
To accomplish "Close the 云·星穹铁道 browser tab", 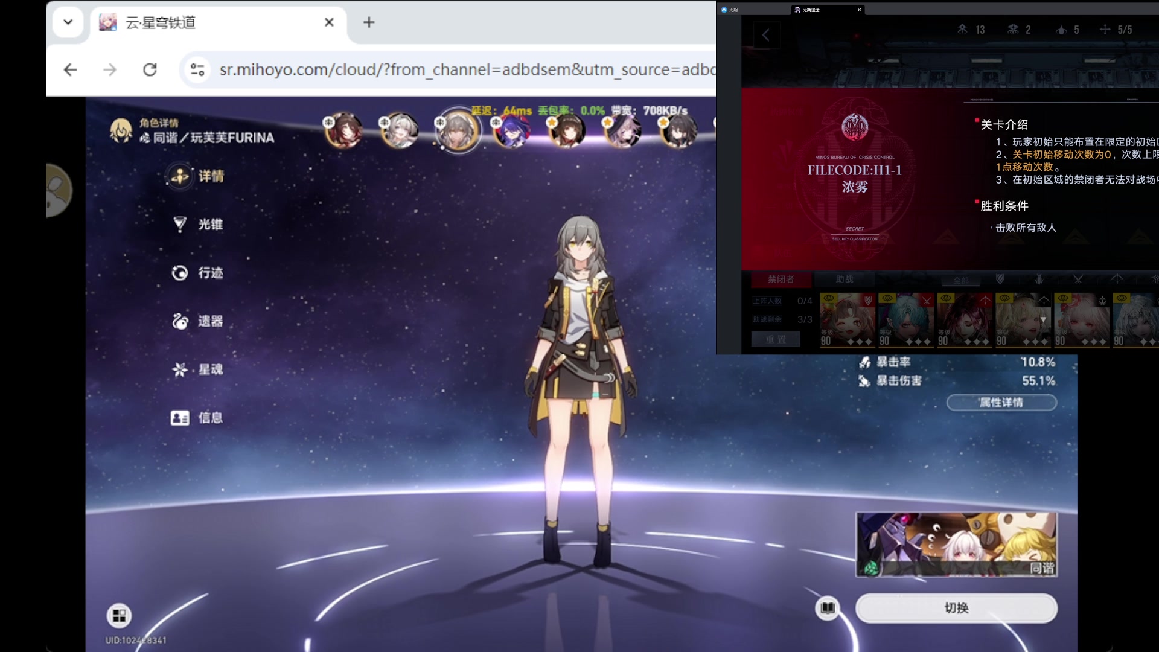I will (x=329, y=22).
